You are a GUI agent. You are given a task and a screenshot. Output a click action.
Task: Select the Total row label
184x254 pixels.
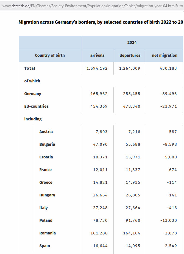30,68
